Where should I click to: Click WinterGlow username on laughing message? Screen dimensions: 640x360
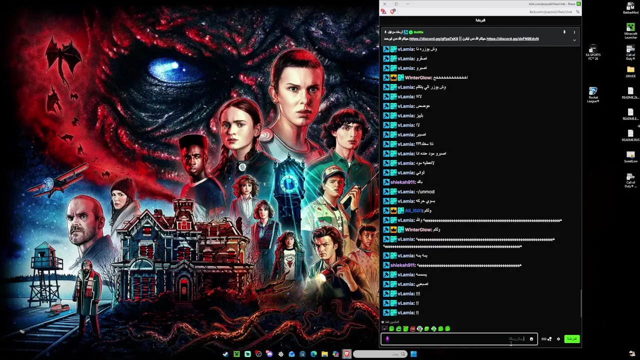point(418,77)
